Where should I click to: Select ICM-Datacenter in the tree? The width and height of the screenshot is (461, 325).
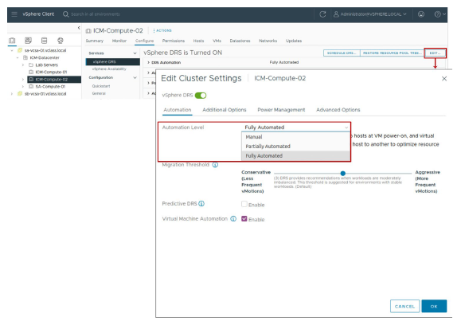click(44, 57)
